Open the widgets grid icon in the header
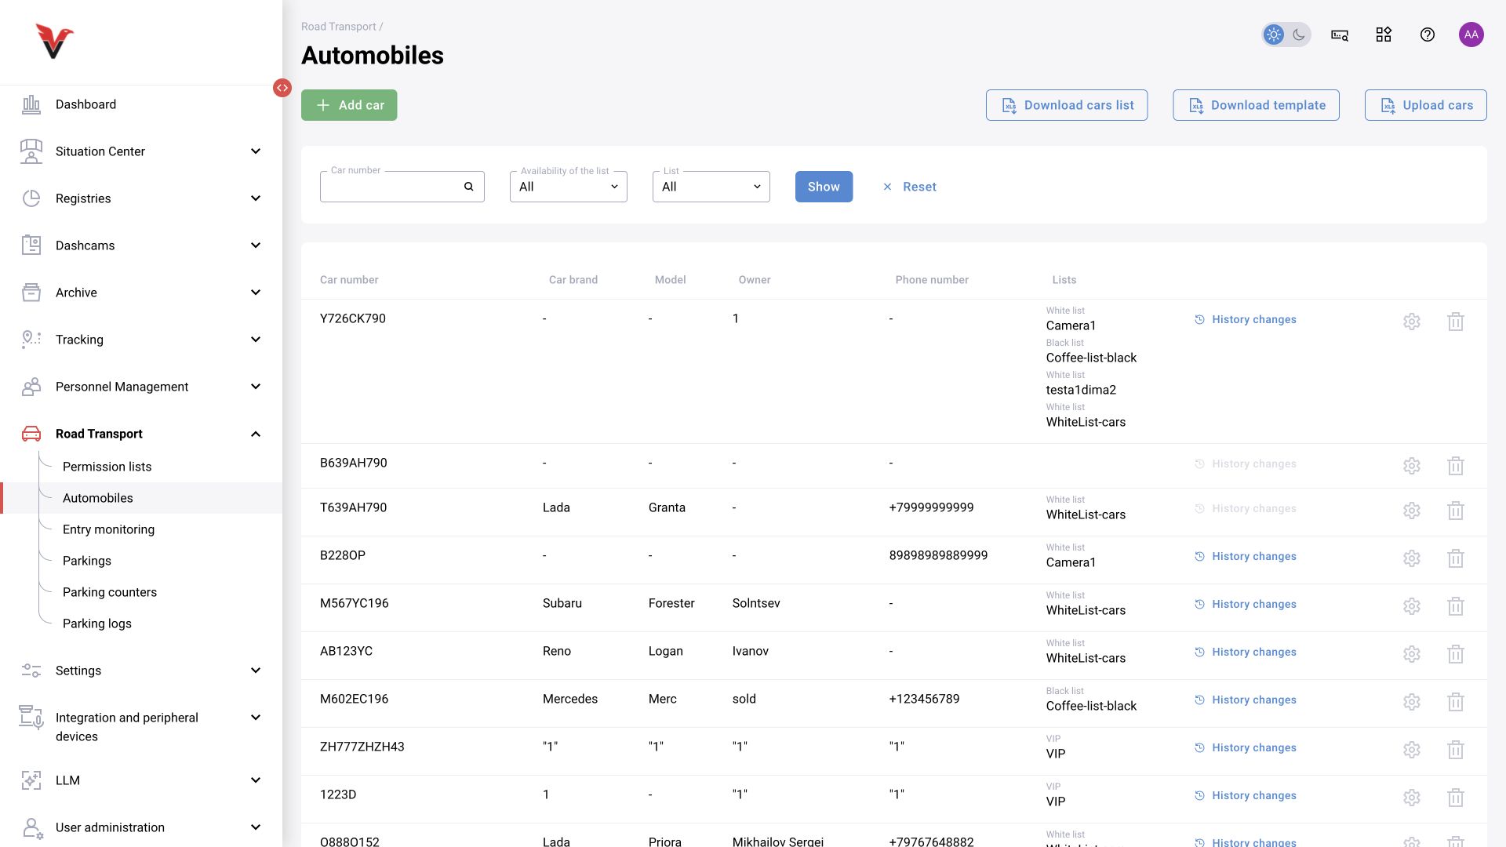The width and height of the screenshot is (1506, 847). pyautogui.click(x=1384, y=35)
